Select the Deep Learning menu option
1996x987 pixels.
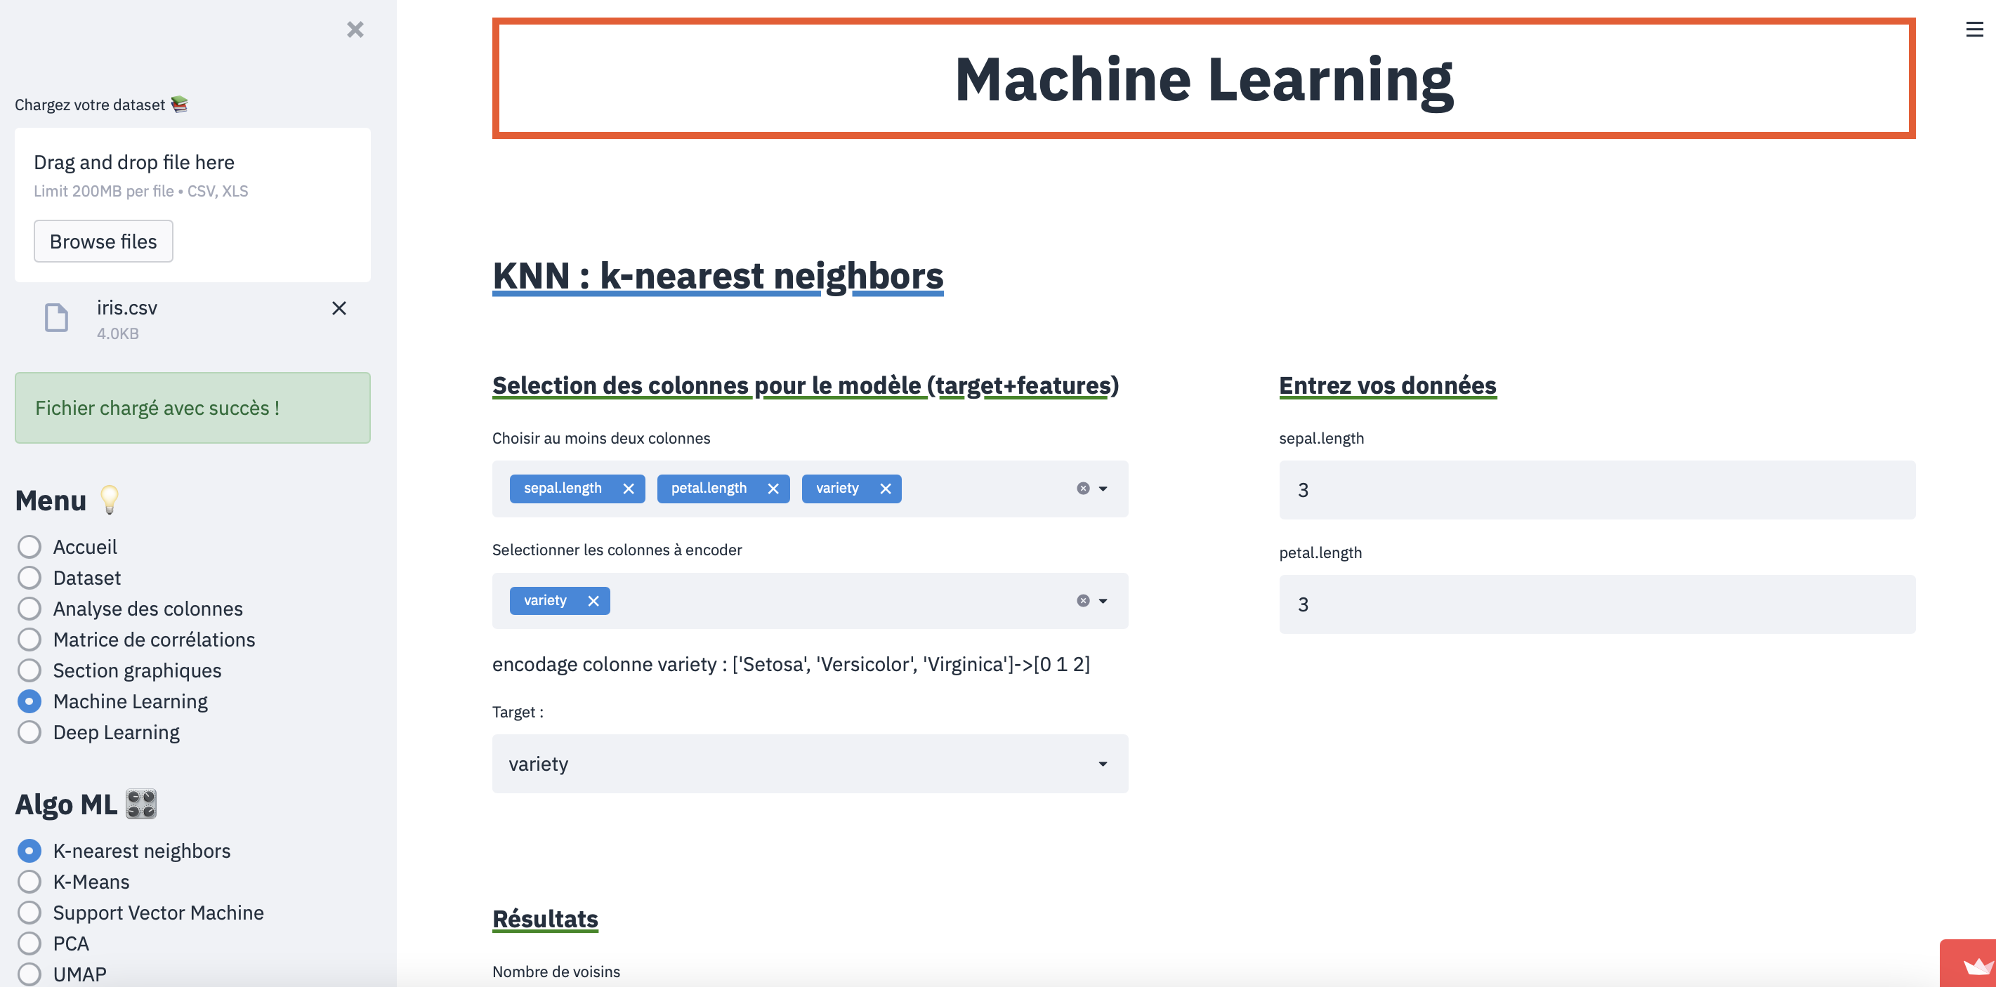coord(29,733)
